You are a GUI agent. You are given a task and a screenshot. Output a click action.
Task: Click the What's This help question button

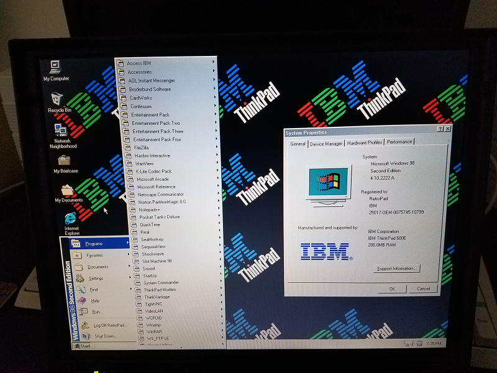click(x=440, y=129)
